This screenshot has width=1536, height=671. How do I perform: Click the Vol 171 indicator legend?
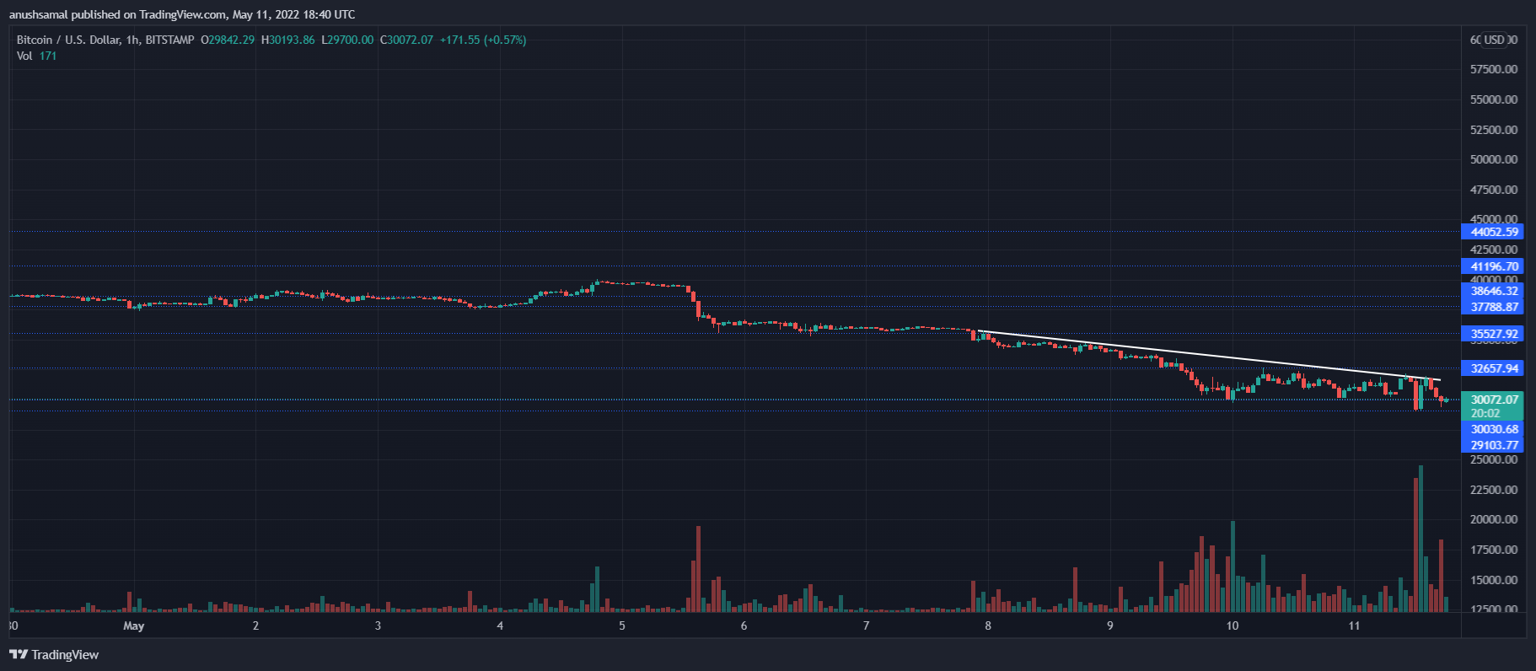pos(36,56)
